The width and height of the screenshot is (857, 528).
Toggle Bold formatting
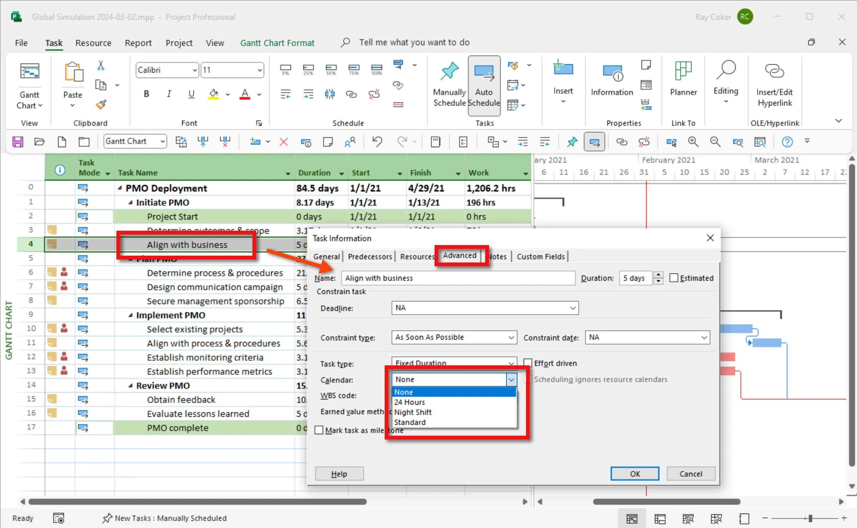click(x=147, y=94)
